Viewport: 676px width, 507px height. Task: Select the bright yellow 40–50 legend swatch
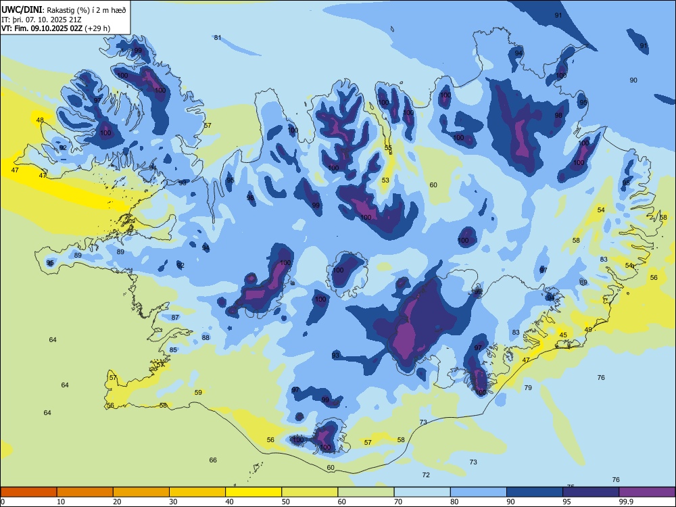pos(254,492)
